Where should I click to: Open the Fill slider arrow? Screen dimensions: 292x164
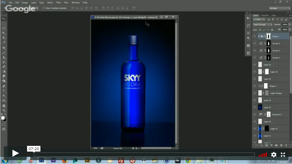click(x=290, y=30)
